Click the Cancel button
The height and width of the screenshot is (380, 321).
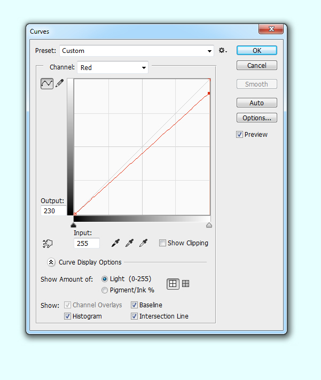[257, 65]
